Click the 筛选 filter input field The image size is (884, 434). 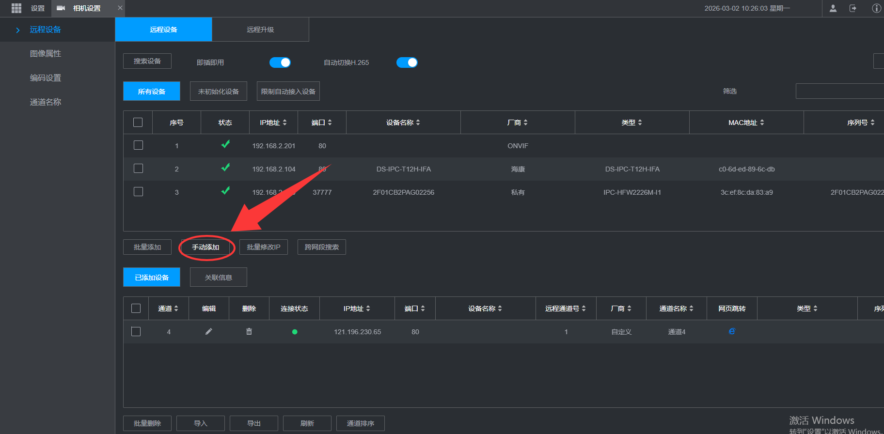point(839,91)
